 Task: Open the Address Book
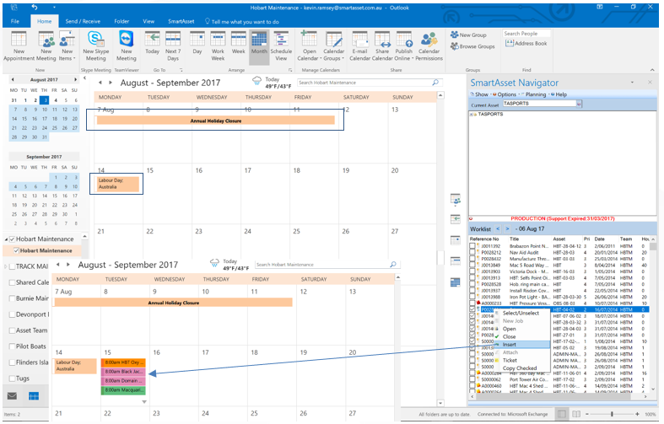pyautogui.click(x=526, y=43)
